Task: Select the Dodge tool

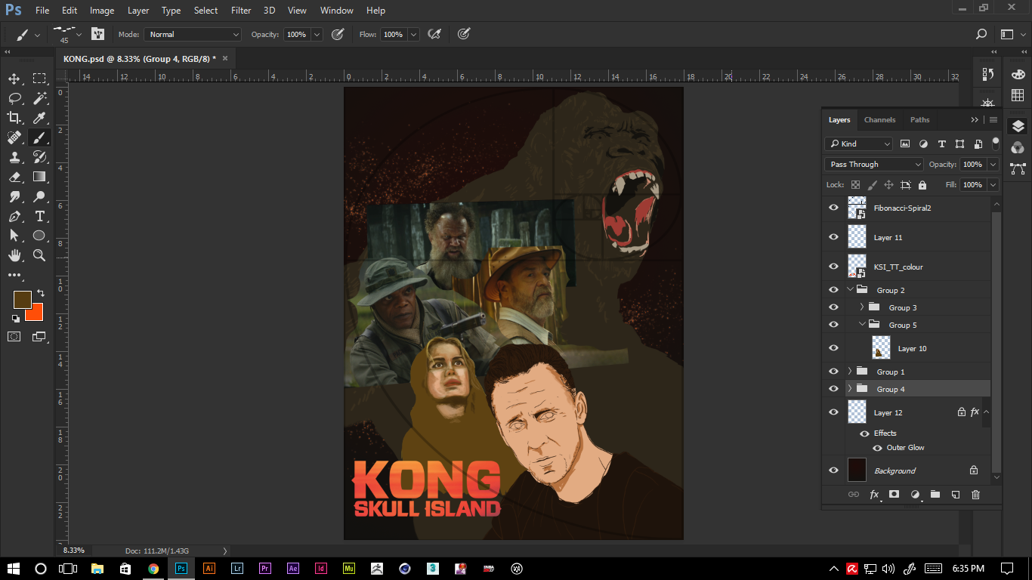Action: [x=39, y=196]
